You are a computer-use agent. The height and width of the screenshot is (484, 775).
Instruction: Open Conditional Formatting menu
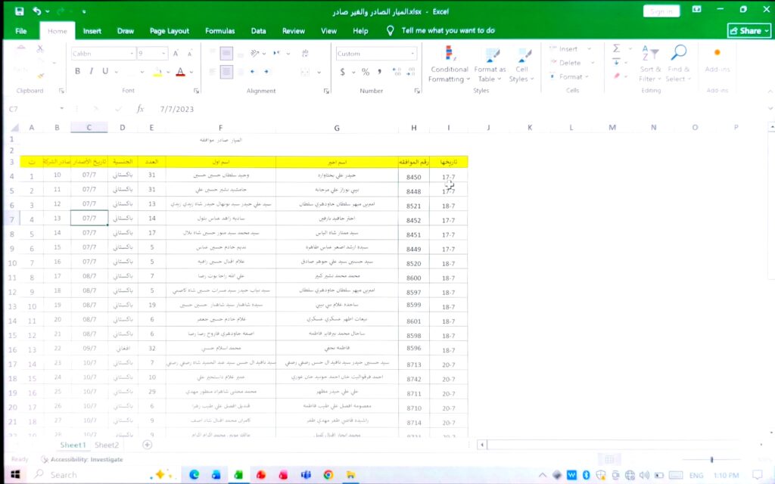click(x=448, y=64)
